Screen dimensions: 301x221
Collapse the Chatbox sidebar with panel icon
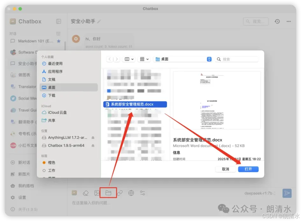[x=59, y=21]
